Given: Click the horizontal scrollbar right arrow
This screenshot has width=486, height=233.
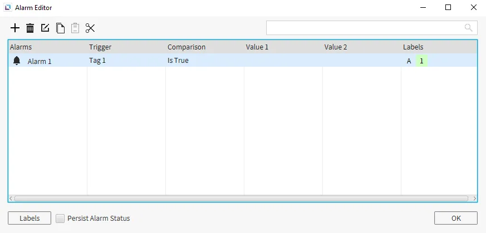Looking at the screenshot, I should 474,199.
